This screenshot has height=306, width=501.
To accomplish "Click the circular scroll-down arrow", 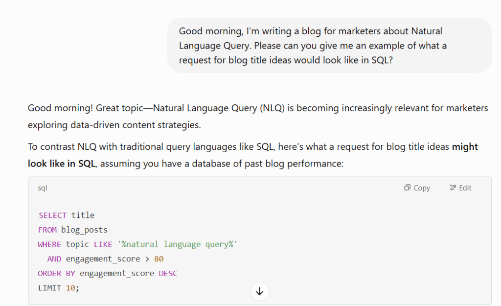I will pyautogui.click(x=259, y=291).
